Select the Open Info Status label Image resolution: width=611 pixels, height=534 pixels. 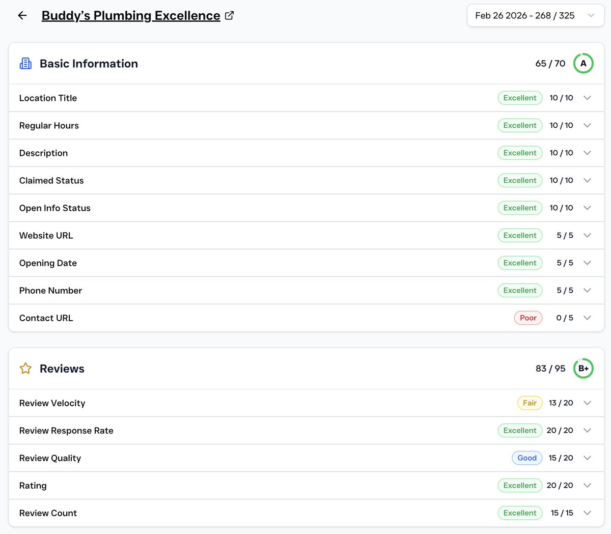point(55,208)
